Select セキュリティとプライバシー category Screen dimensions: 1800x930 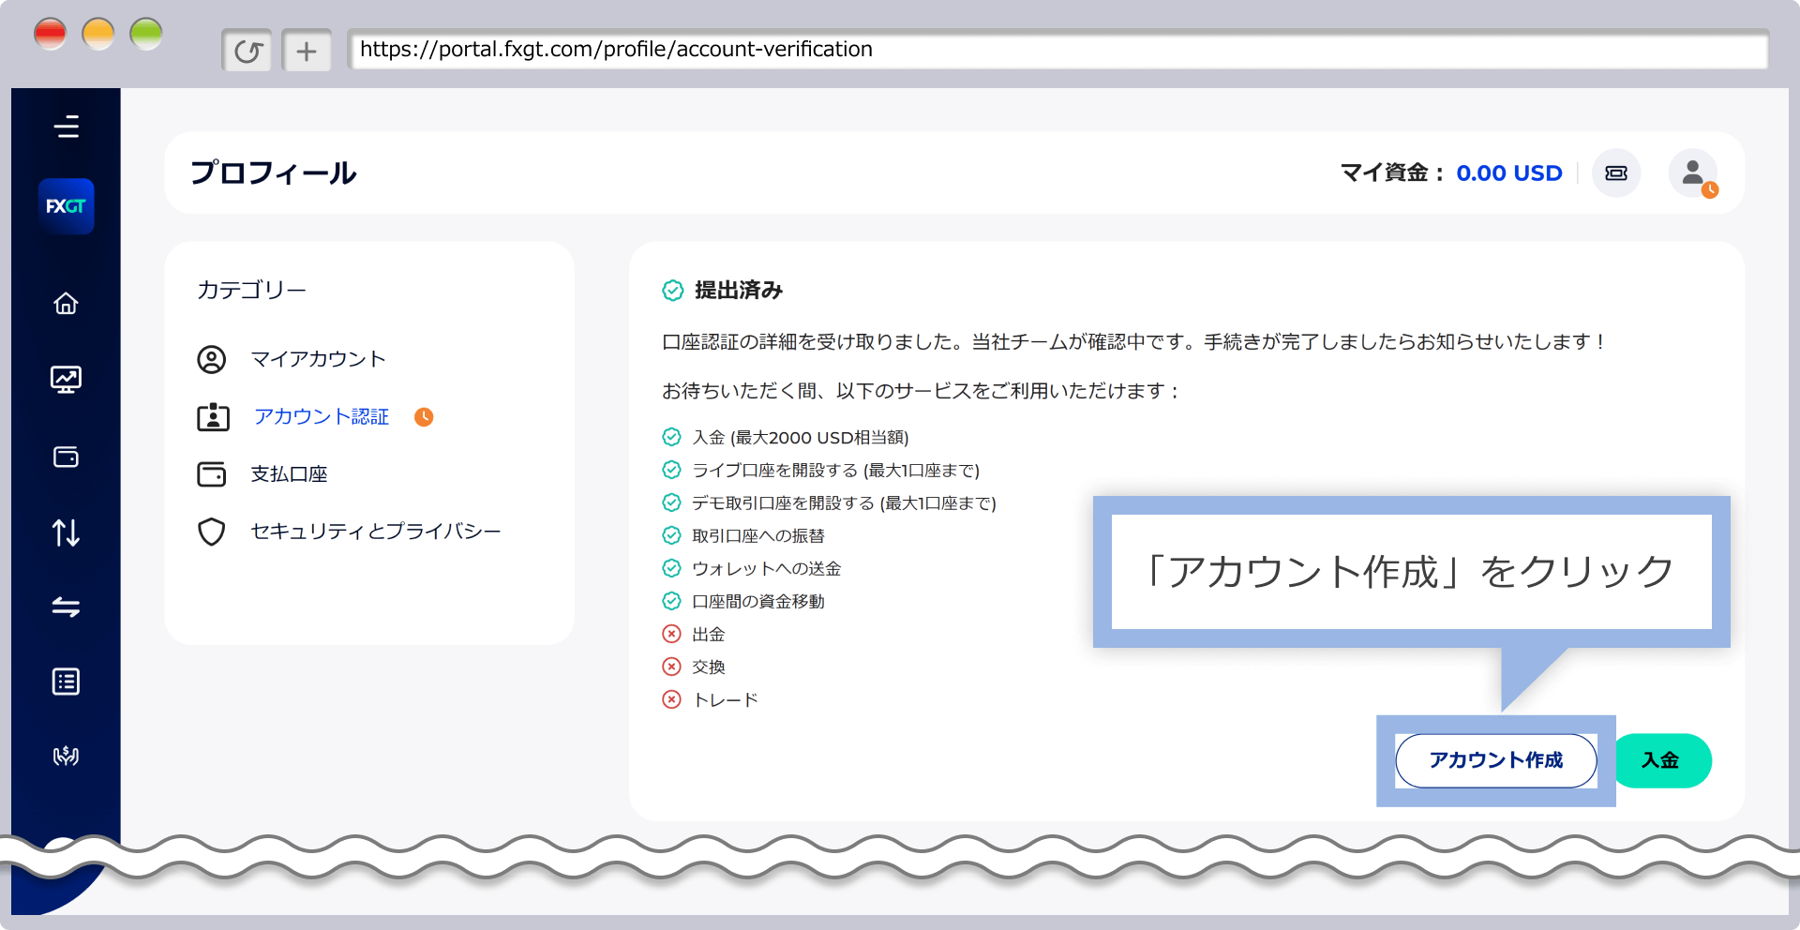click(x=375, y=531)
